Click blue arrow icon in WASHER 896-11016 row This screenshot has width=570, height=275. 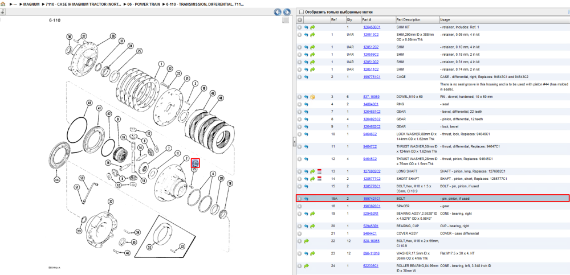(x=306, y=253)
